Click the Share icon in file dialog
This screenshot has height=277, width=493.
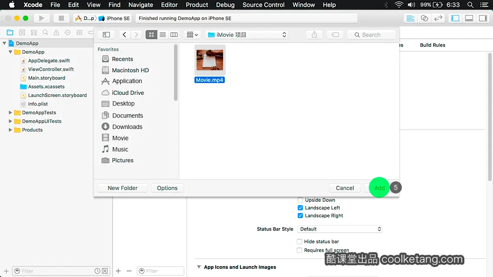point(314,35)
